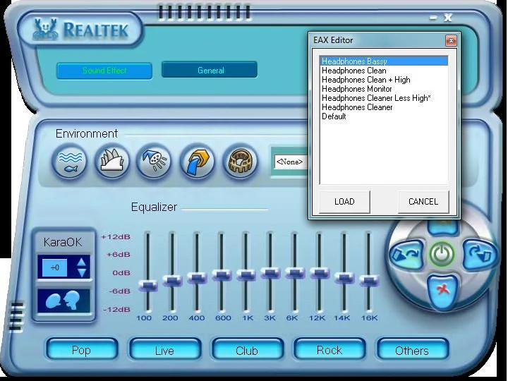Click the 200 Hz equalizer slider
This screenshot has width=508, height=381.
point(172,280)
